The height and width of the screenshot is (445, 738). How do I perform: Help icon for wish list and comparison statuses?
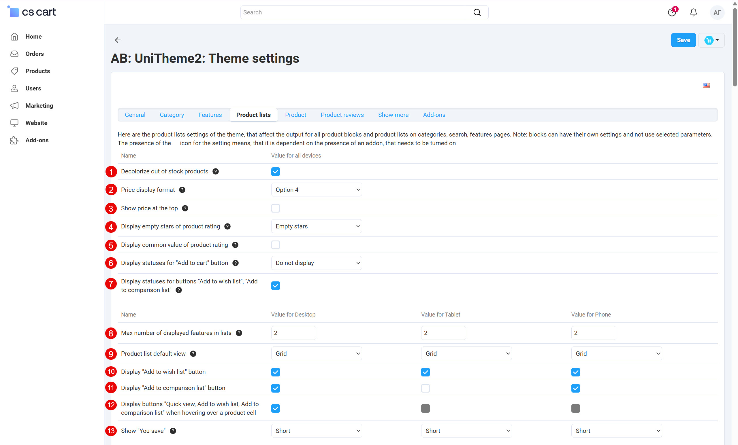[178, 290]
